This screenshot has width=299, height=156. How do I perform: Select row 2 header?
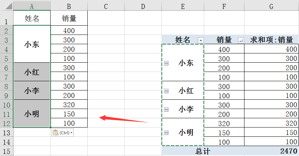(x=6, y=30)
